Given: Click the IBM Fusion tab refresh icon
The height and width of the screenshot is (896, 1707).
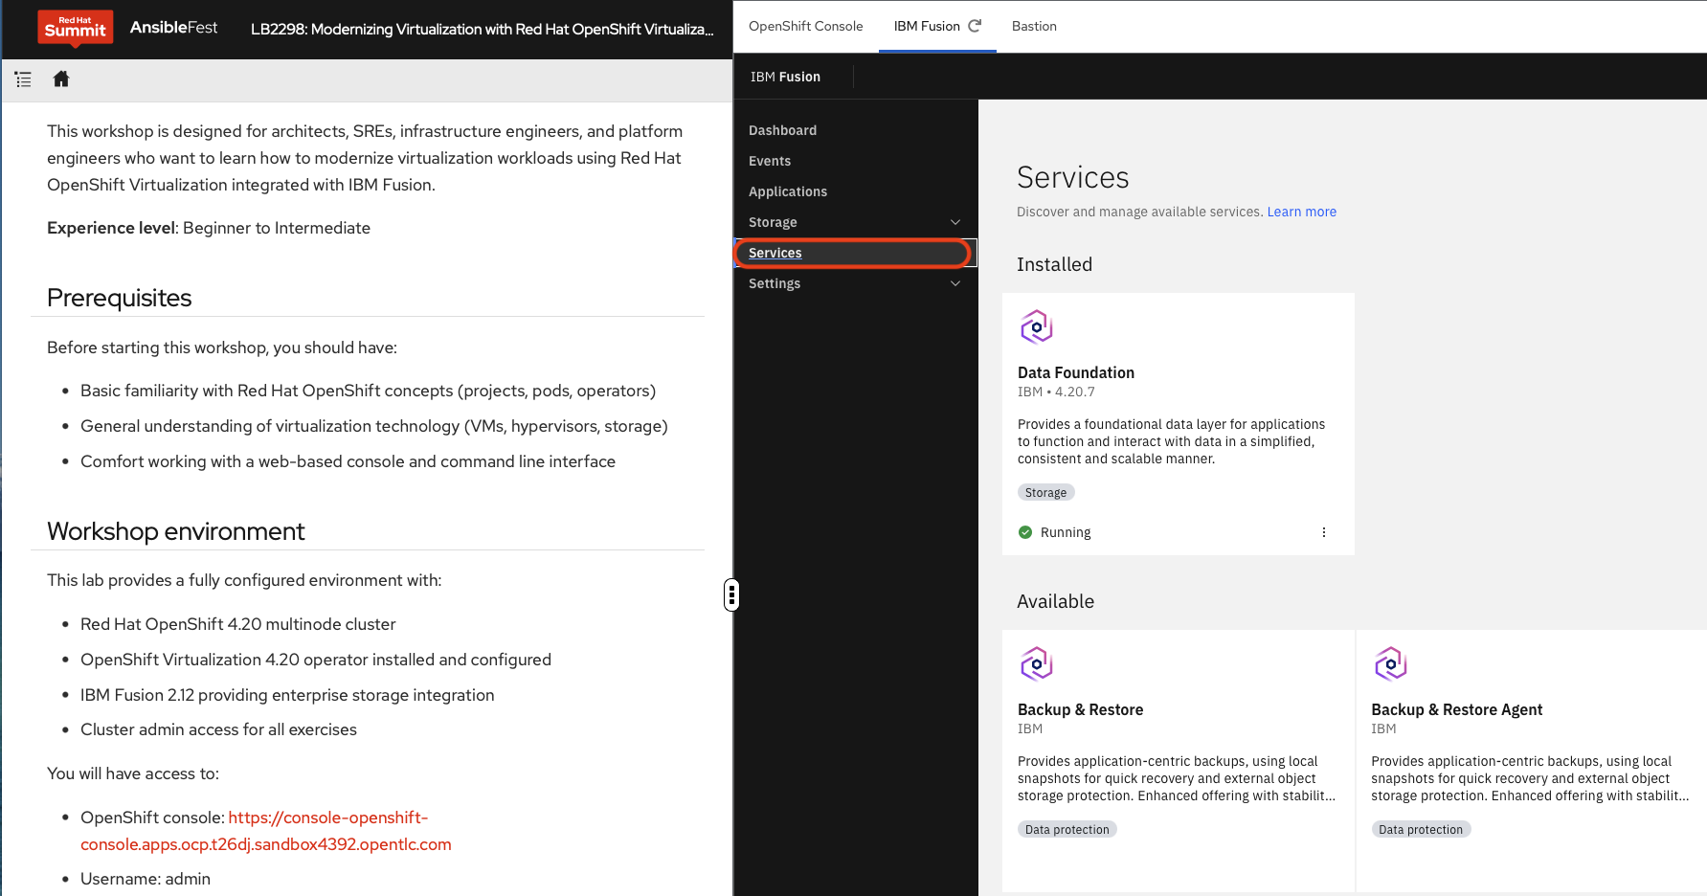Looking at the screenshot, I should [975, 26].
